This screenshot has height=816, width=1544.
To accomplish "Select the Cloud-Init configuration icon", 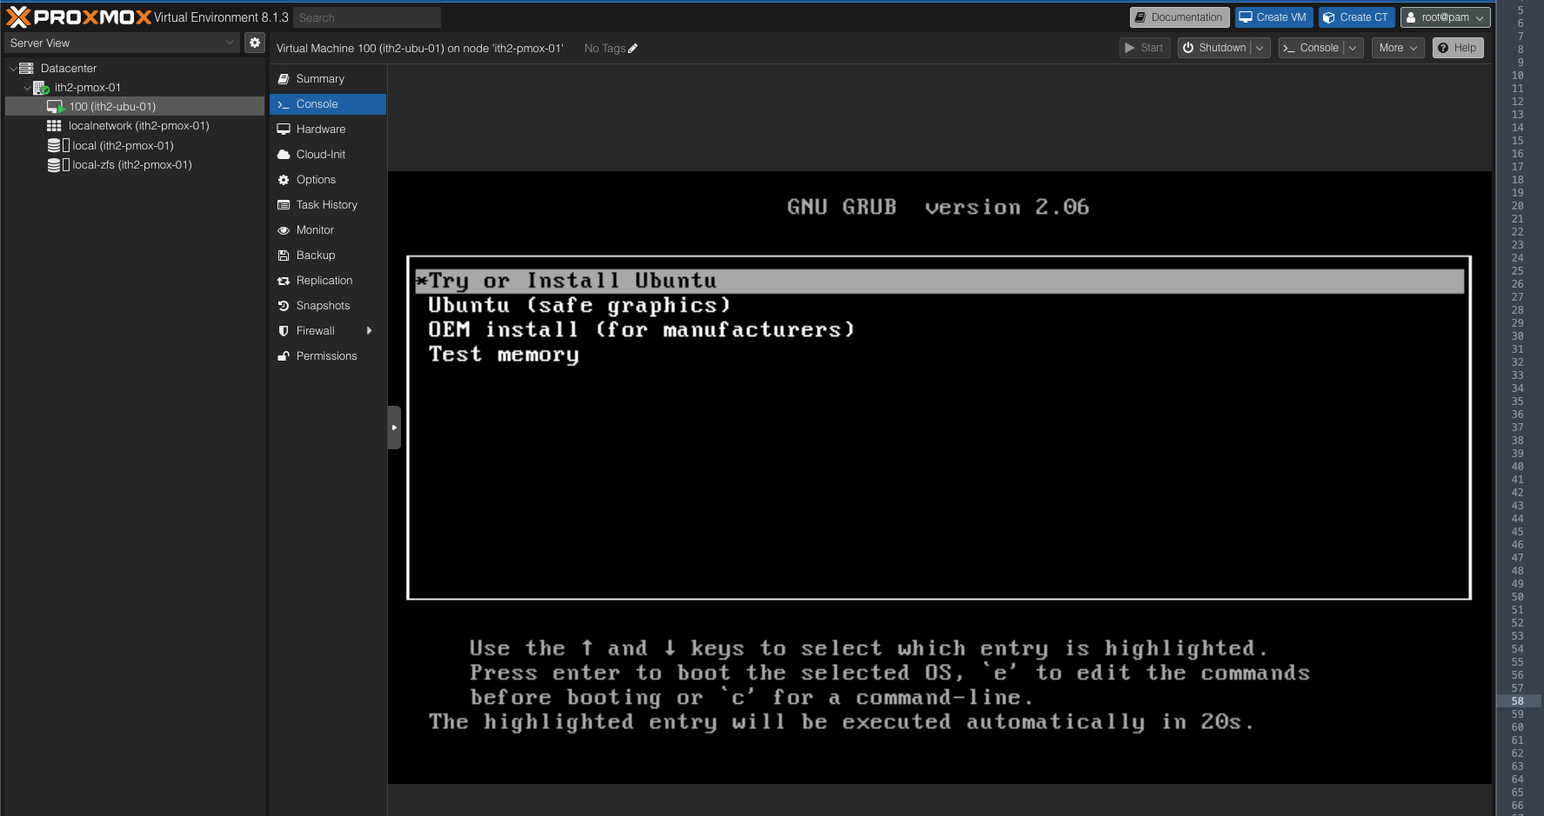I will 284,154.
